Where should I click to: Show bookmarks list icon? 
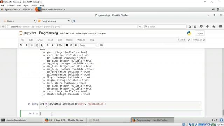(195, 27)
